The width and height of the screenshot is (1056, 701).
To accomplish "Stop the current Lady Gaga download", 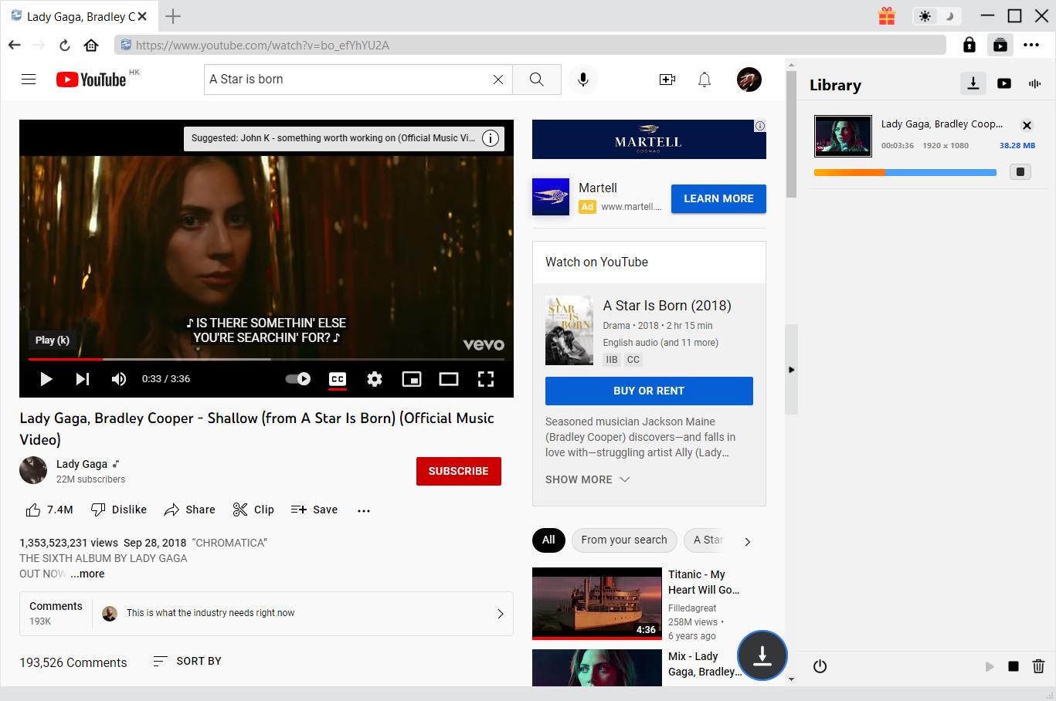I will [1020, 172].
